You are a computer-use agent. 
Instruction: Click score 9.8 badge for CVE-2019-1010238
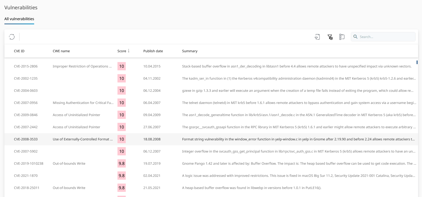point(122,163)
